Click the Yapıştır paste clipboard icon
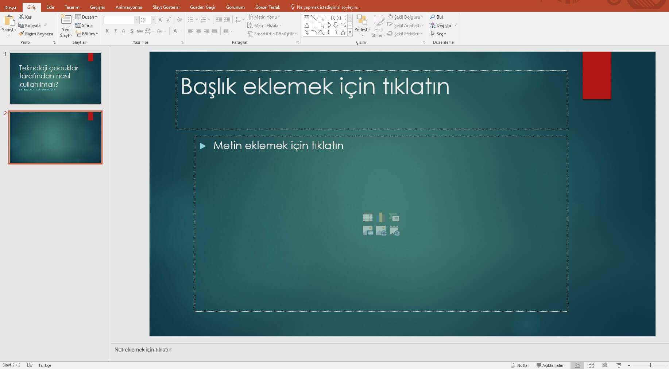Viewport: 669px width, 369px height. tap(9, 20)
